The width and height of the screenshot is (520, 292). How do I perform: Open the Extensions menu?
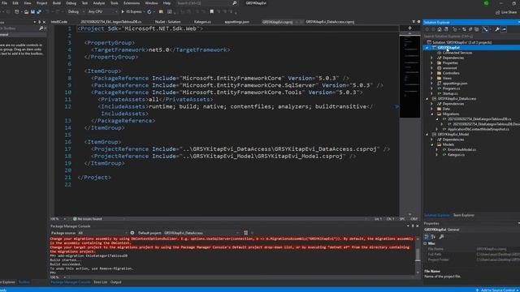click(132, 3)
